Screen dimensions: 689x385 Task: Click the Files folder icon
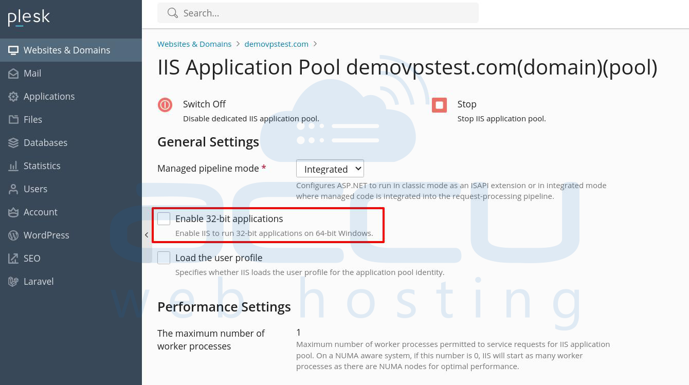13,120
